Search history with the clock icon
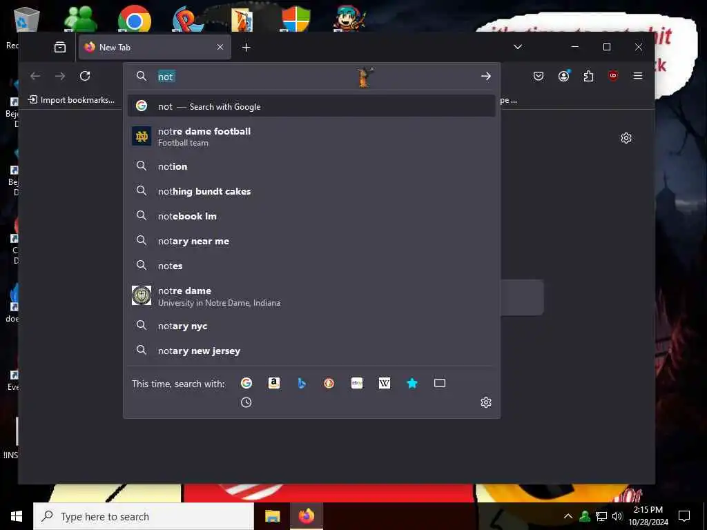Image resolution: width=707 pixels, height=530 pixels. (x=246, y=402)
